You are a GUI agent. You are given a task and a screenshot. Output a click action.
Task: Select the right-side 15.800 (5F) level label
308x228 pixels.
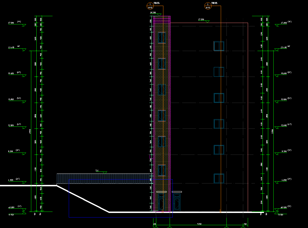[x=284, y=99]
